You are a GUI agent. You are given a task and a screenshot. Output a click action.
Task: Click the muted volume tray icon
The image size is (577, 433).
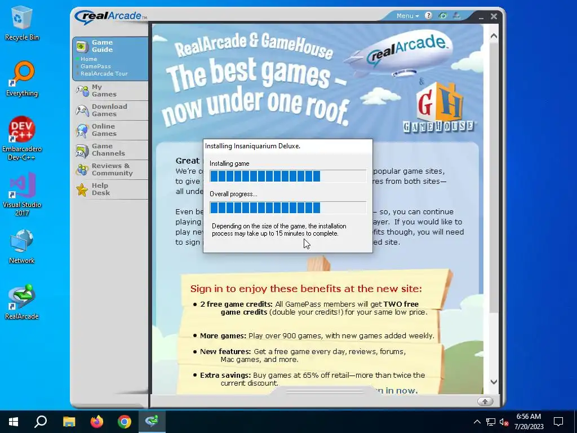point(504,422)
